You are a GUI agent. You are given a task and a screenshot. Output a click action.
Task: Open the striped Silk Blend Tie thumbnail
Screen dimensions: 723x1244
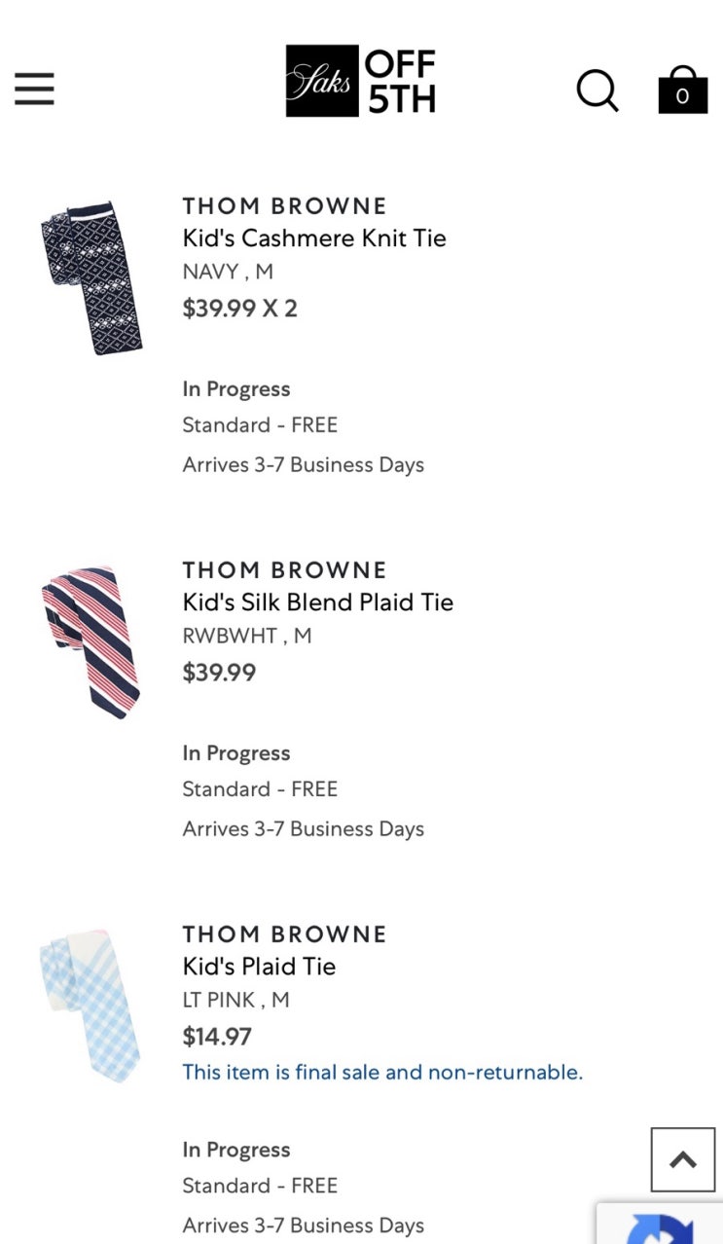[x=91, y=641]
